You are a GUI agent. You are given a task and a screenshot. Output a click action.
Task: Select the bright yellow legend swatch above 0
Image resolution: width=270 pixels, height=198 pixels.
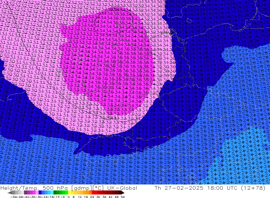click(69, 193)
